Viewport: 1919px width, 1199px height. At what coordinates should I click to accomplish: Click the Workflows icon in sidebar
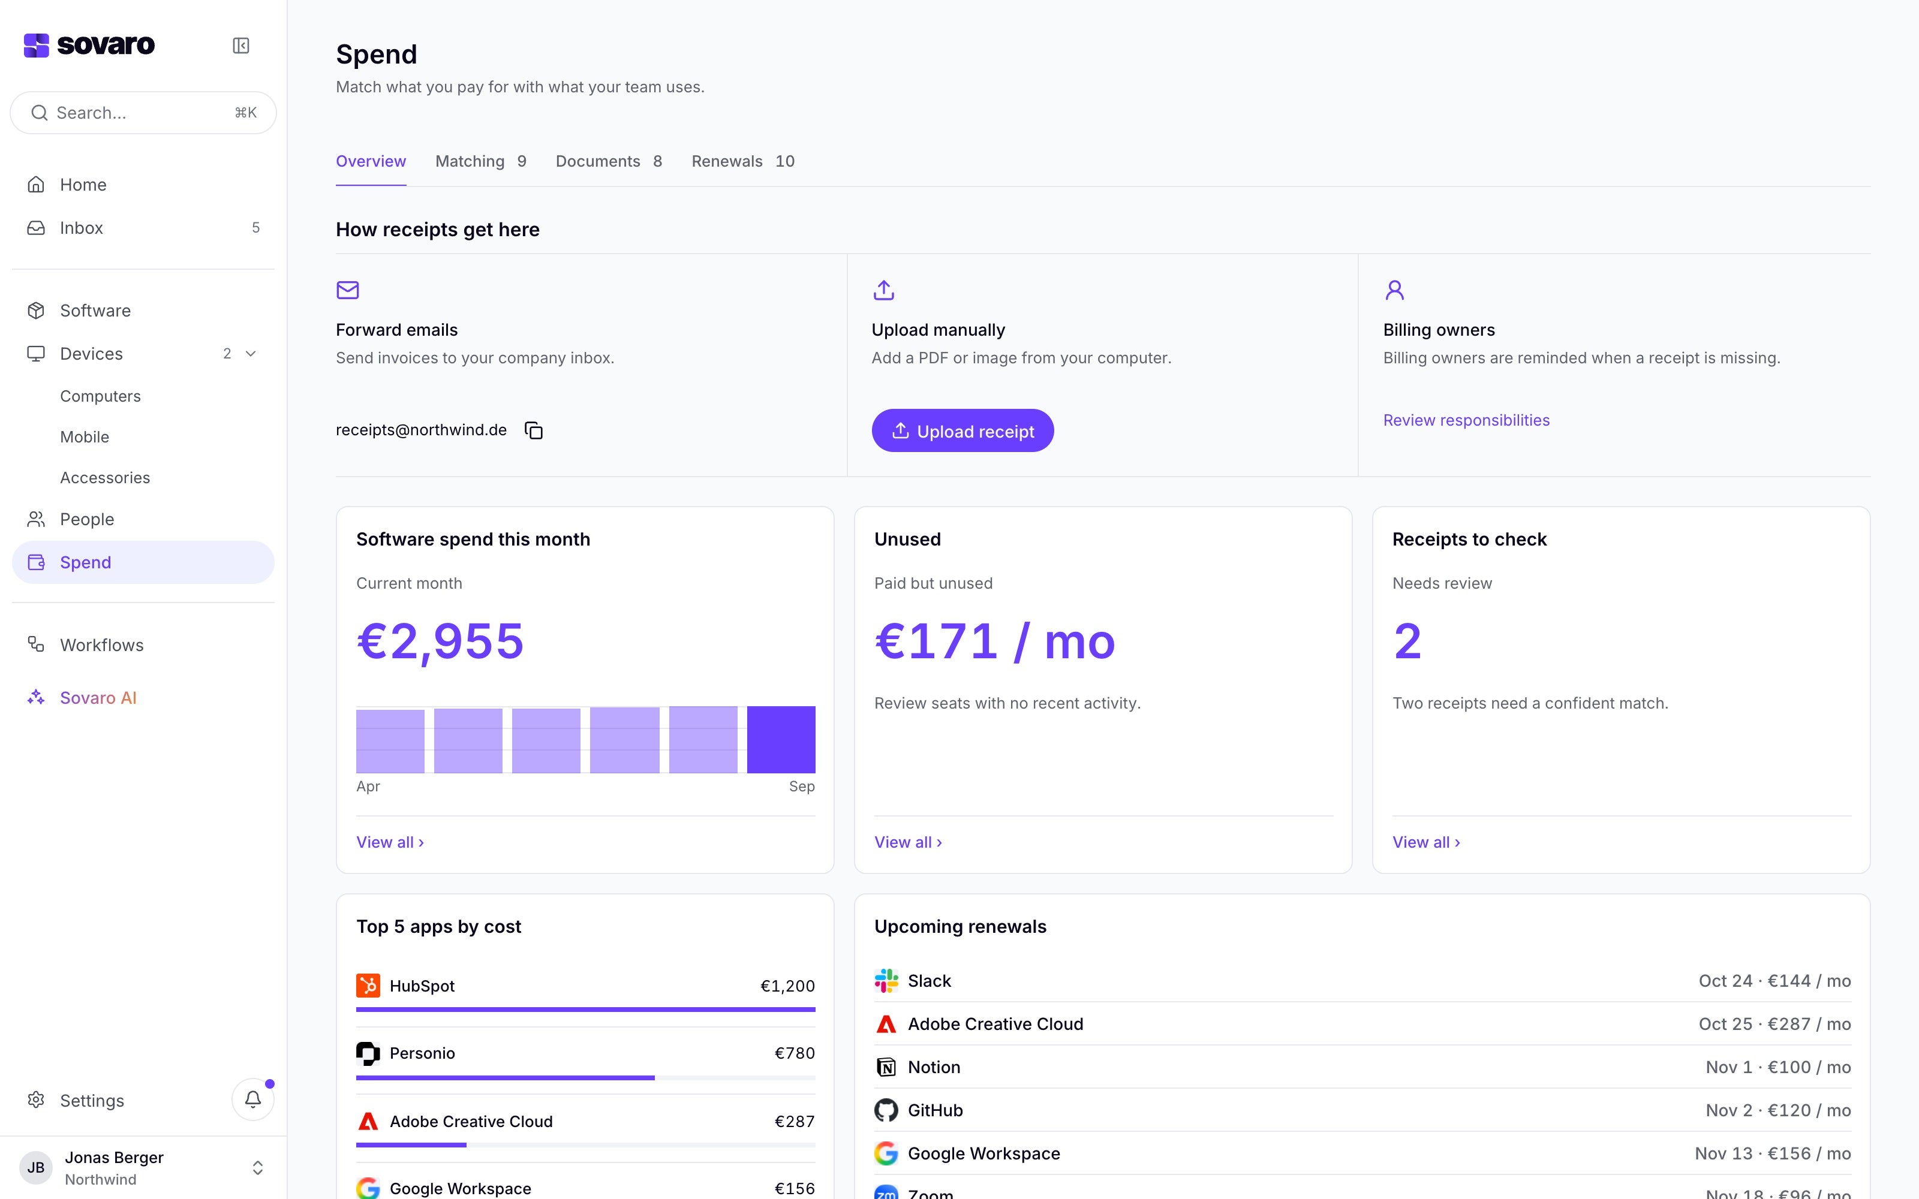36,644
